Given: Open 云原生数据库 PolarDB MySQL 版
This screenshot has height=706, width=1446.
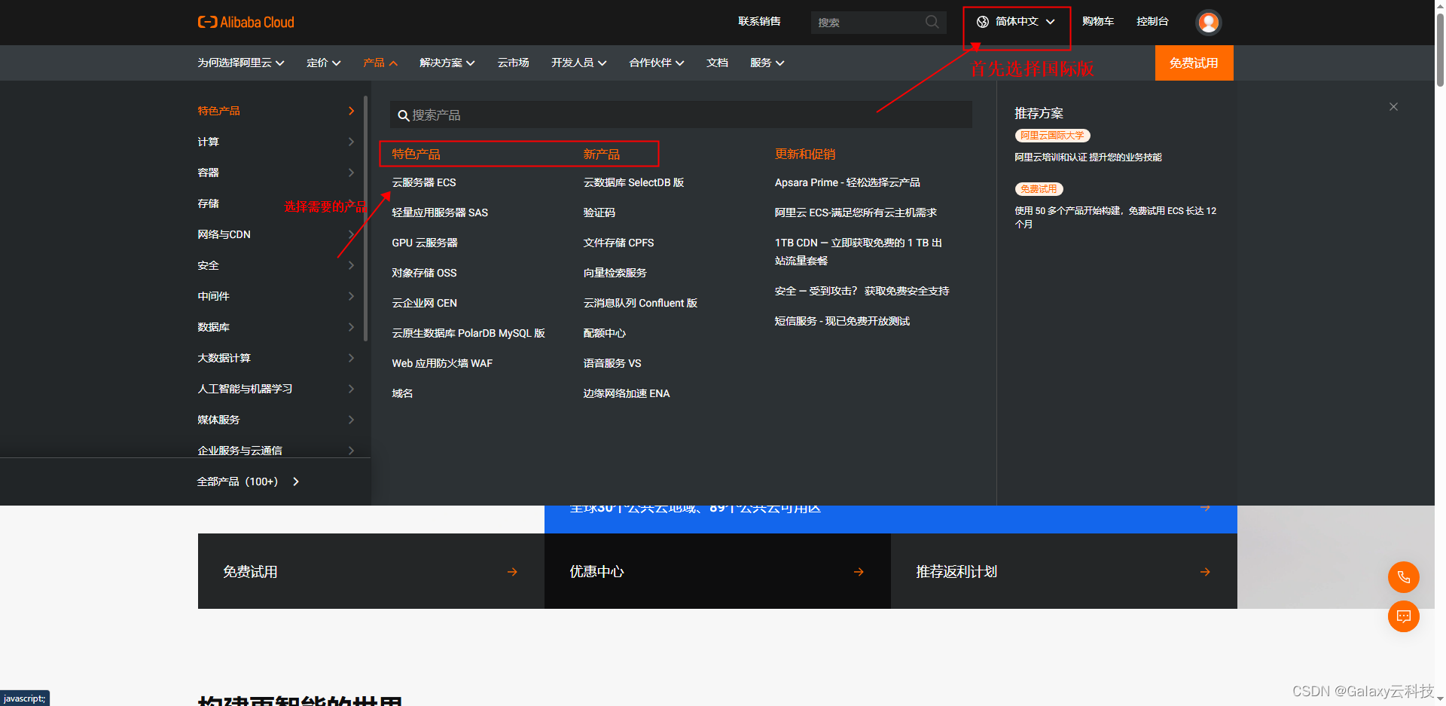Looking at the screenshot, I should tap(468, 333).
